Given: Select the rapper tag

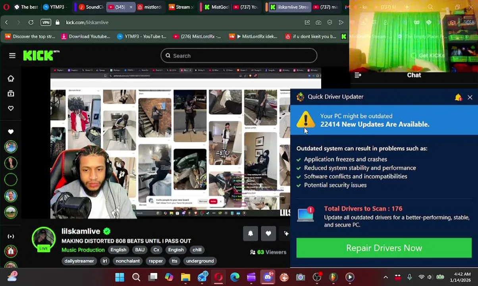Looking at the screenshot, I should tap(156, 261).
